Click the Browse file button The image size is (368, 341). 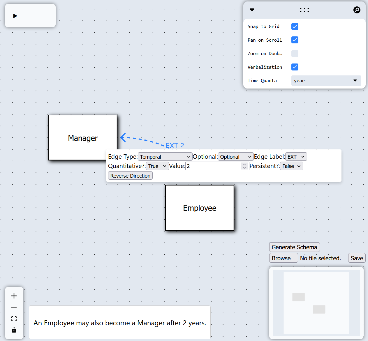coord(283,258)
